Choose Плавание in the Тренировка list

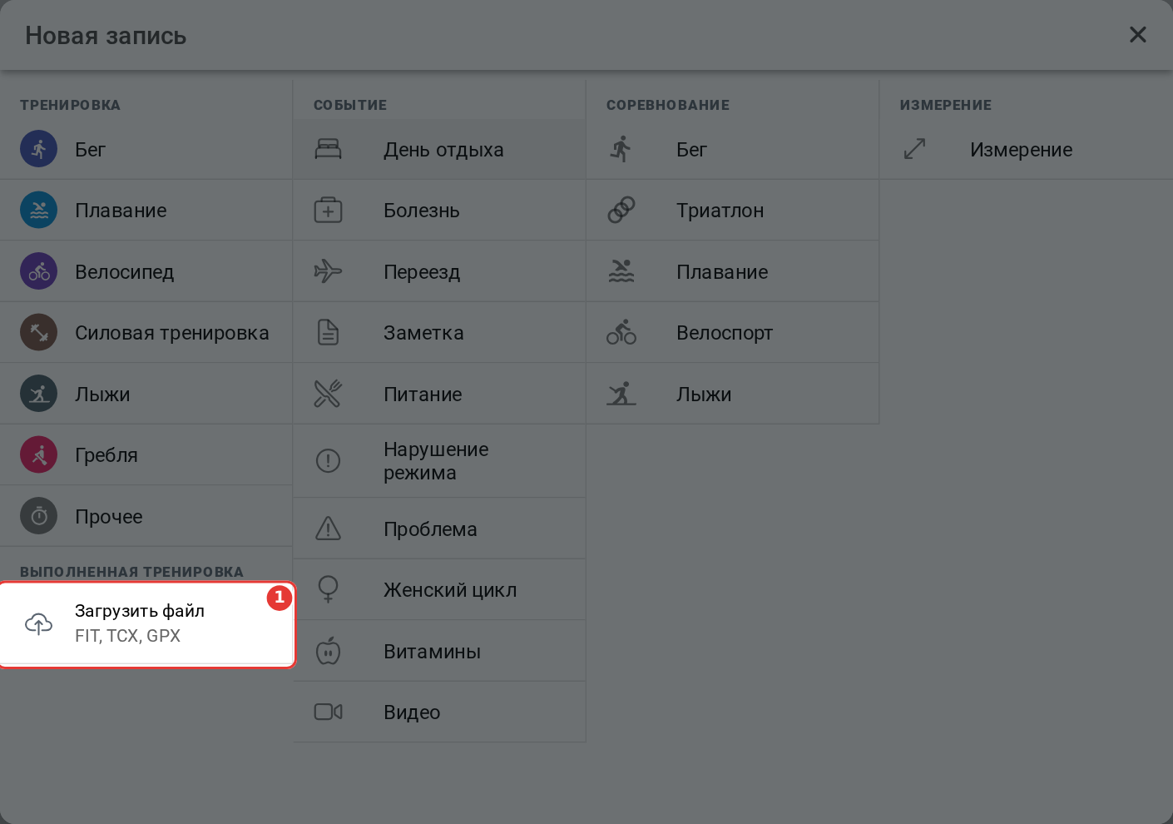146,211
